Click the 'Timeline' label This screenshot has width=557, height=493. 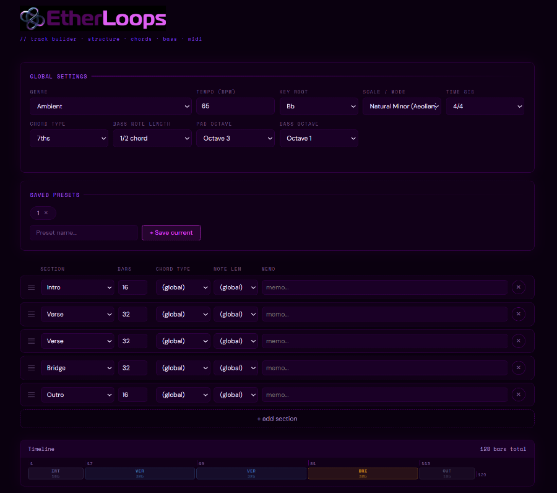coord(41,449)
